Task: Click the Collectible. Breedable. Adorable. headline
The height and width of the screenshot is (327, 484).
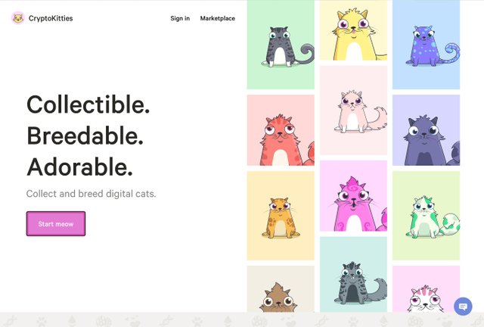Action: (x=88, y=135)
